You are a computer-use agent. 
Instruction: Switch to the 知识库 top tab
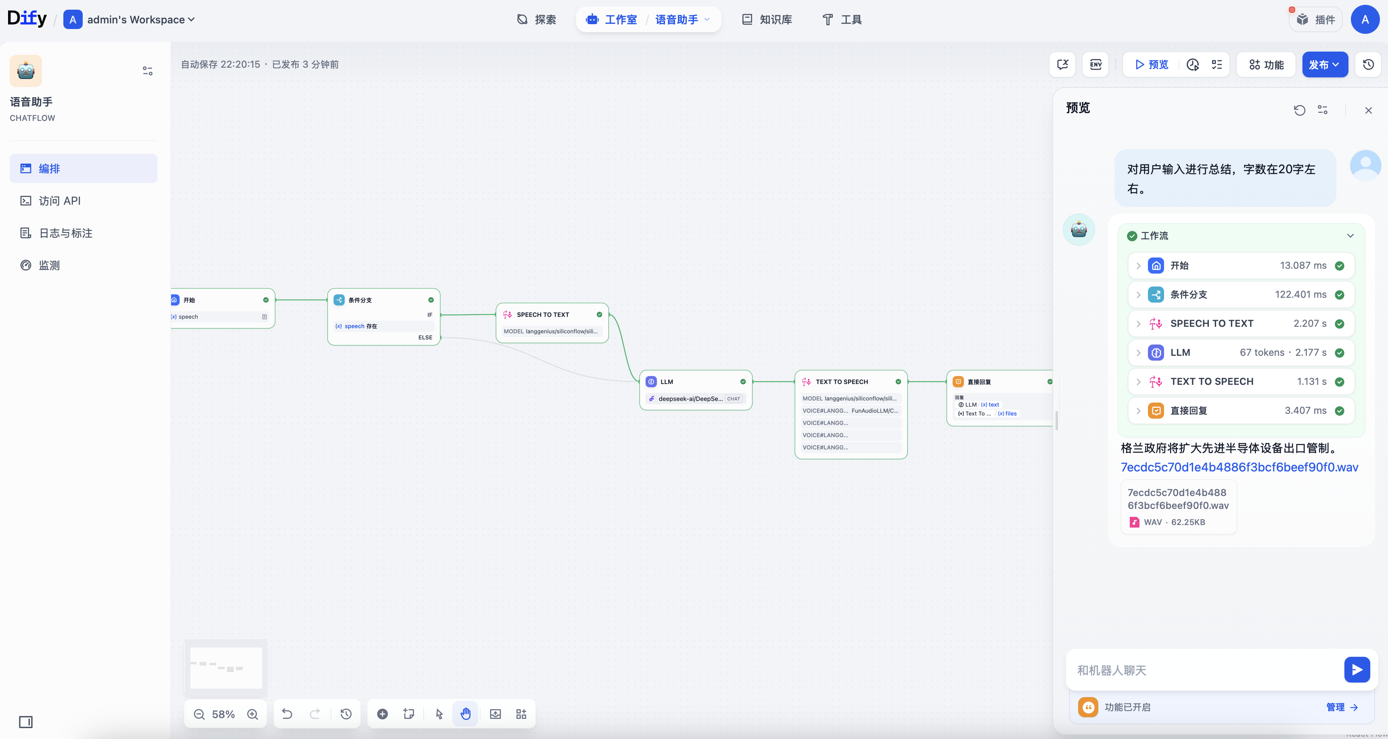(767, 20)
